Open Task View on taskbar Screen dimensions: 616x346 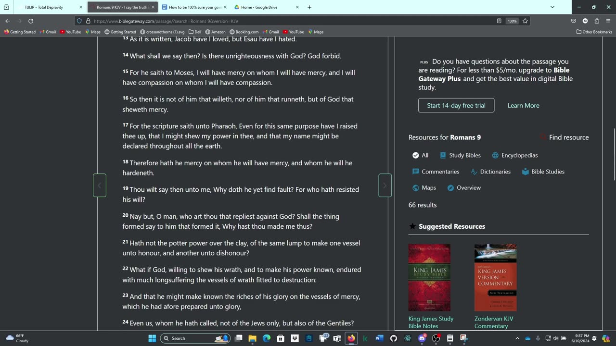click(x=238, y=338)
